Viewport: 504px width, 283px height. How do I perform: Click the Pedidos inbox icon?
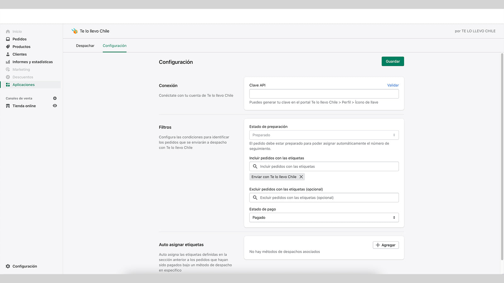8,39
